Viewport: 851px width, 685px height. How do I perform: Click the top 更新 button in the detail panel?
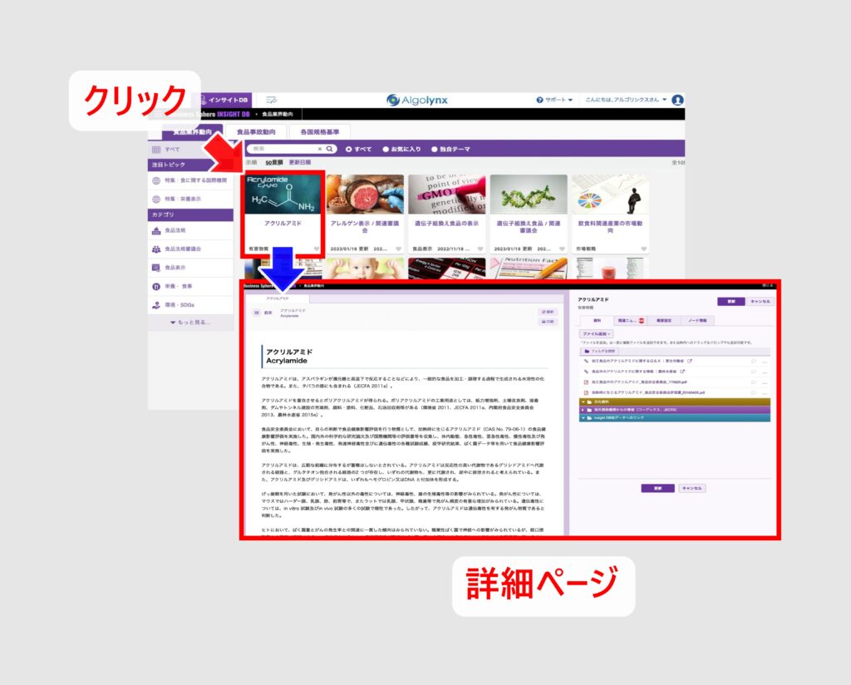(x=729, y=302)
